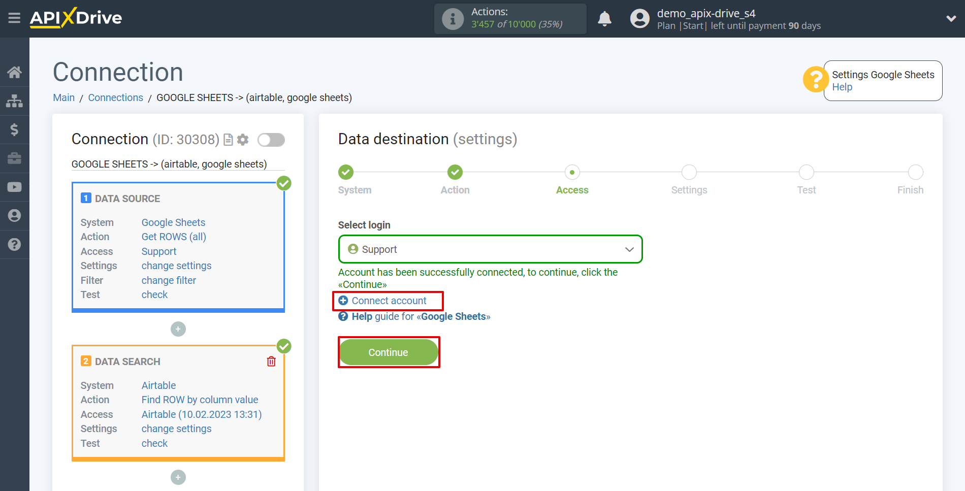
Task: Open the Select login dropdown
Action: pyautogui.click(x=491, y=249)
